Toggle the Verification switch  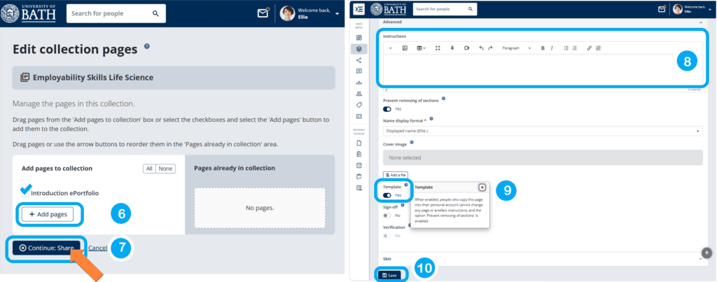pos(387,235)
